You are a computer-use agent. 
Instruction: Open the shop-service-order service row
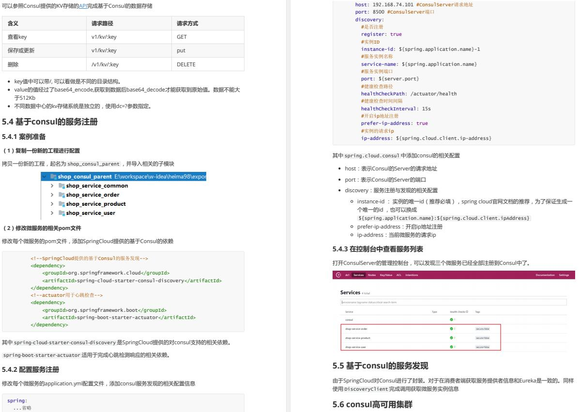point(454,329)
